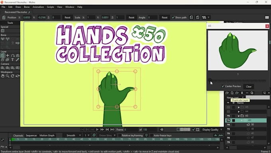The width and height of the screenshot is (271, 153).
Task: Toggle the right side panels icon
Action: tap(267, 18)
